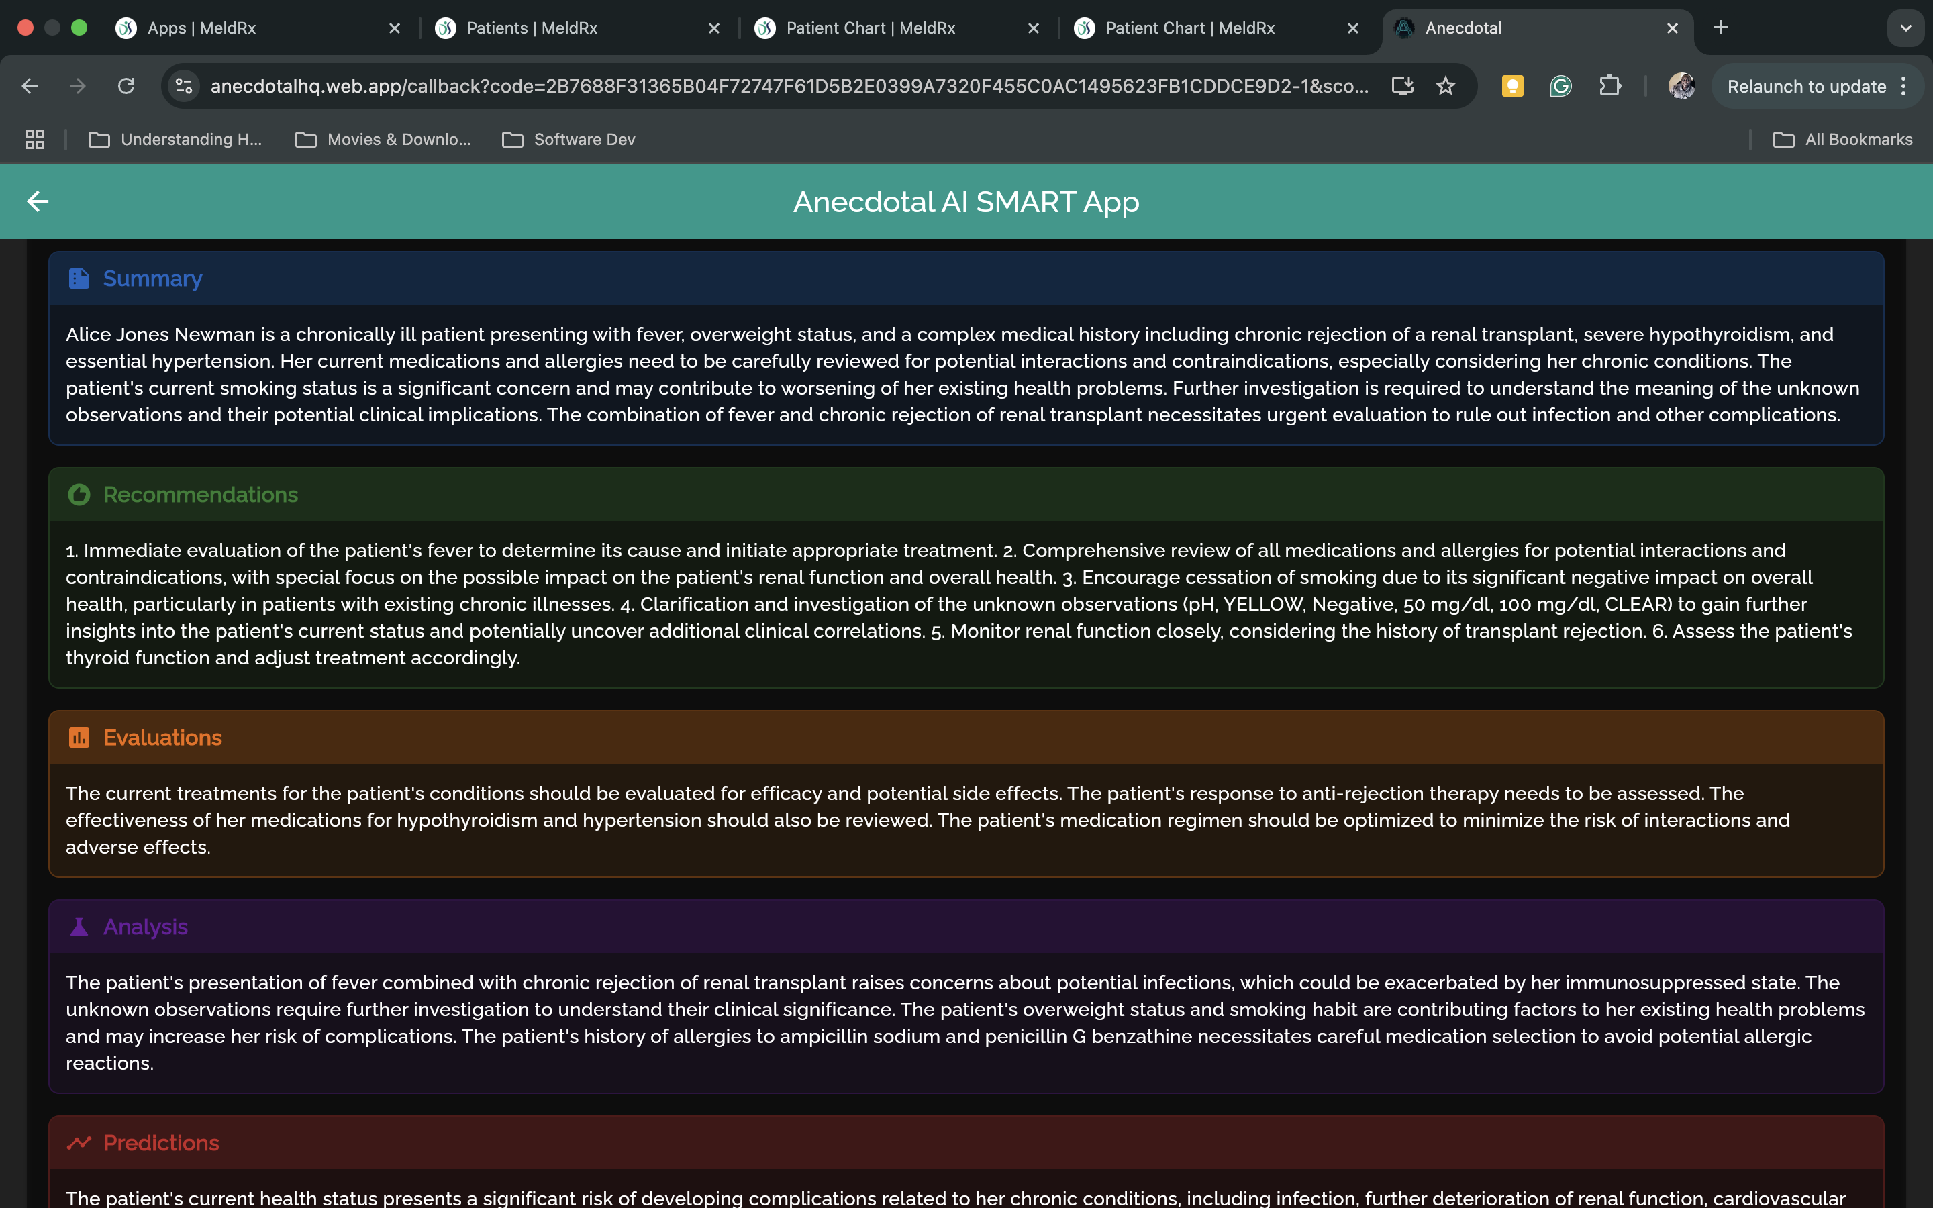Screen dimensions: 1933x1208
Task: Open the tab search dropdown chevron
Action: (1906, 28)
